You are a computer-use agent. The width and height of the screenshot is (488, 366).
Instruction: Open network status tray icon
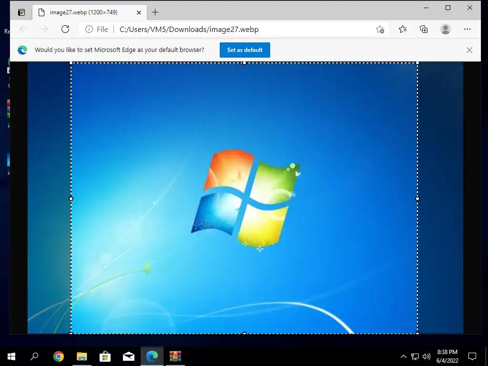pos(415,356)
